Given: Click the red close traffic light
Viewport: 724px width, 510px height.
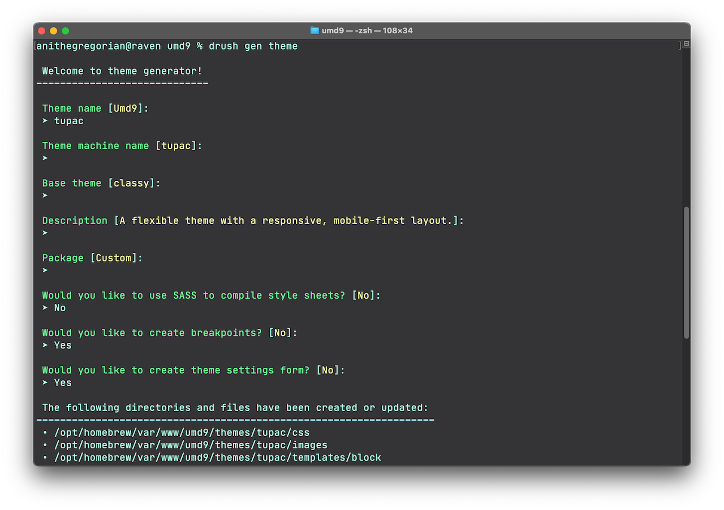Looking at the screenshot, I should tap(42, 31).
